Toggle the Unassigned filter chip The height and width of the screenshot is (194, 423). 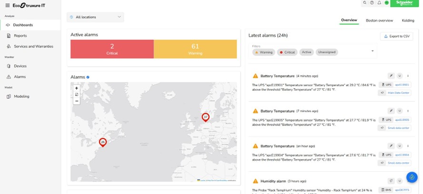pos(326,52)
